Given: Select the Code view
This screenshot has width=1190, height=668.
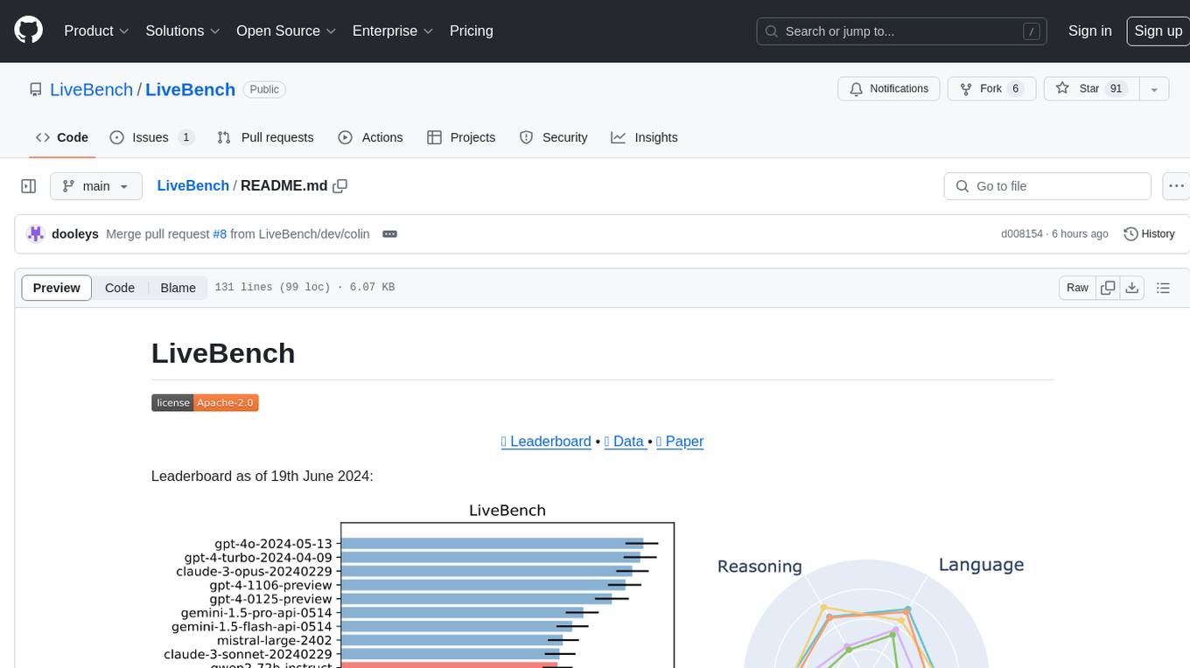Looking at the screenshot, I should (120, 288).
